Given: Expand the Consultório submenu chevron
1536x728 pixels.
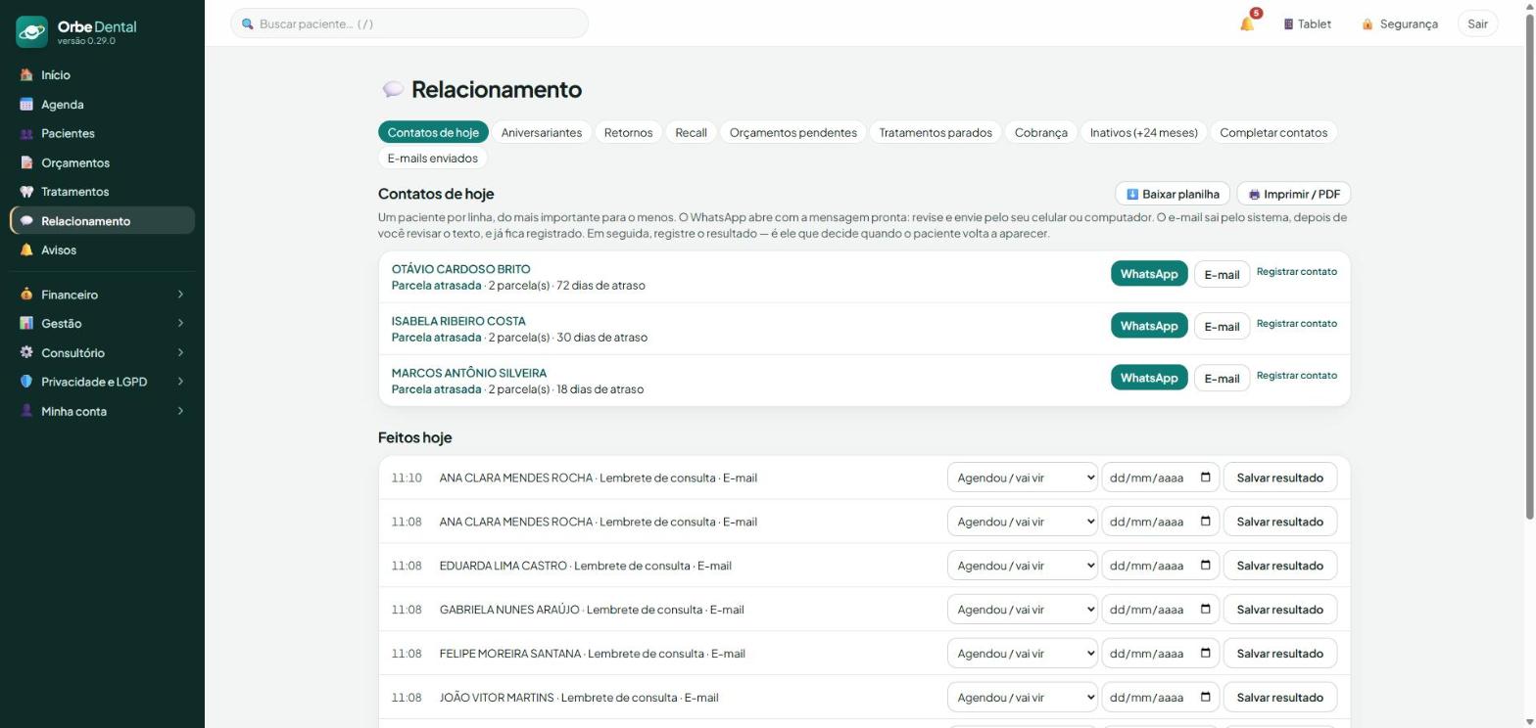Looking at the screenshot, I should pos(180,353).
